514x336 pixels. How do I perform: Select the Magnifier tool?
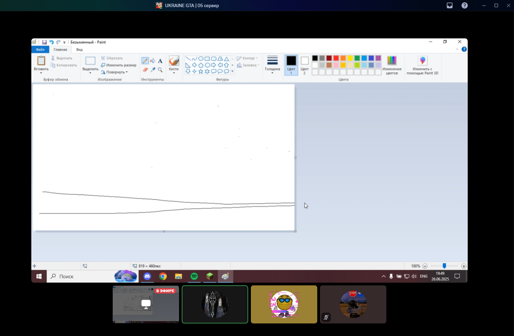point(160,70)
